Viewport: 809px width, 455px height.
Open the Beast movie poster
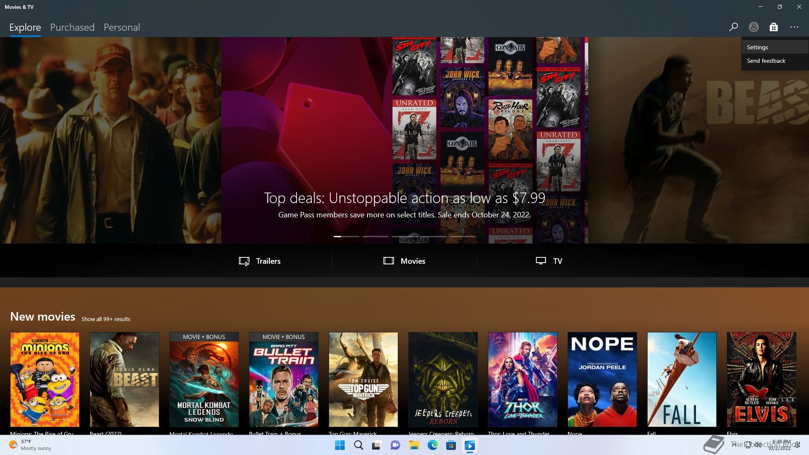coord(124,380)
